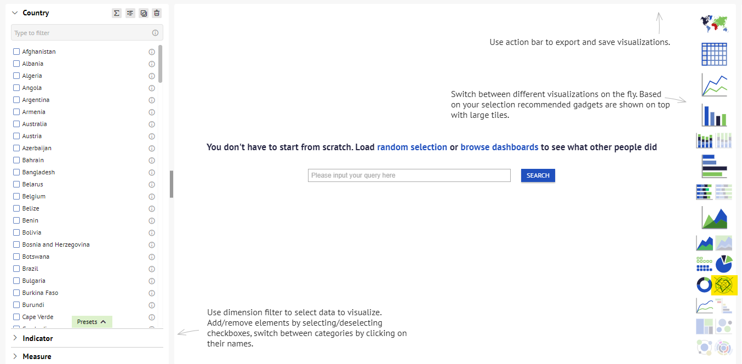Select the Australia checkbox
Screen dimensions: 742x364
[x=16, y=124]
